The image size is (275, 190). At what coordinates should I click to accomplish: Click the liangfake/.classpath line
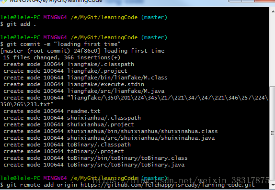point(69,64)
